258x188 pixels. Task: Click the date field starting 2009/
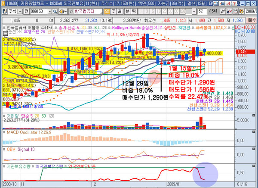pyautogui.click(x=251, y=11)
